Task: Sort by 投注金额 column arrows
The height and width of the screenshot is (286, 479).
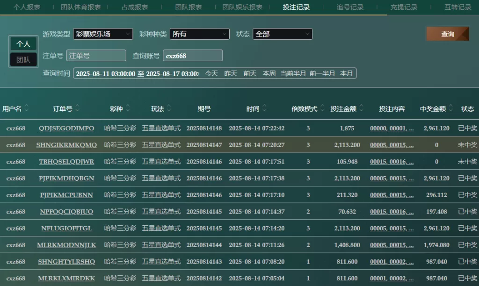Action: 362,108
